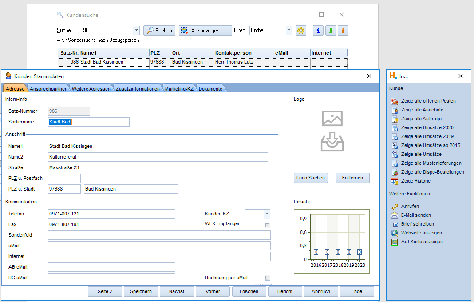Click the globe icon for Webseite anzeigen
The height and width of the screenshot is (302, 474).
click(x=395, y=233)
